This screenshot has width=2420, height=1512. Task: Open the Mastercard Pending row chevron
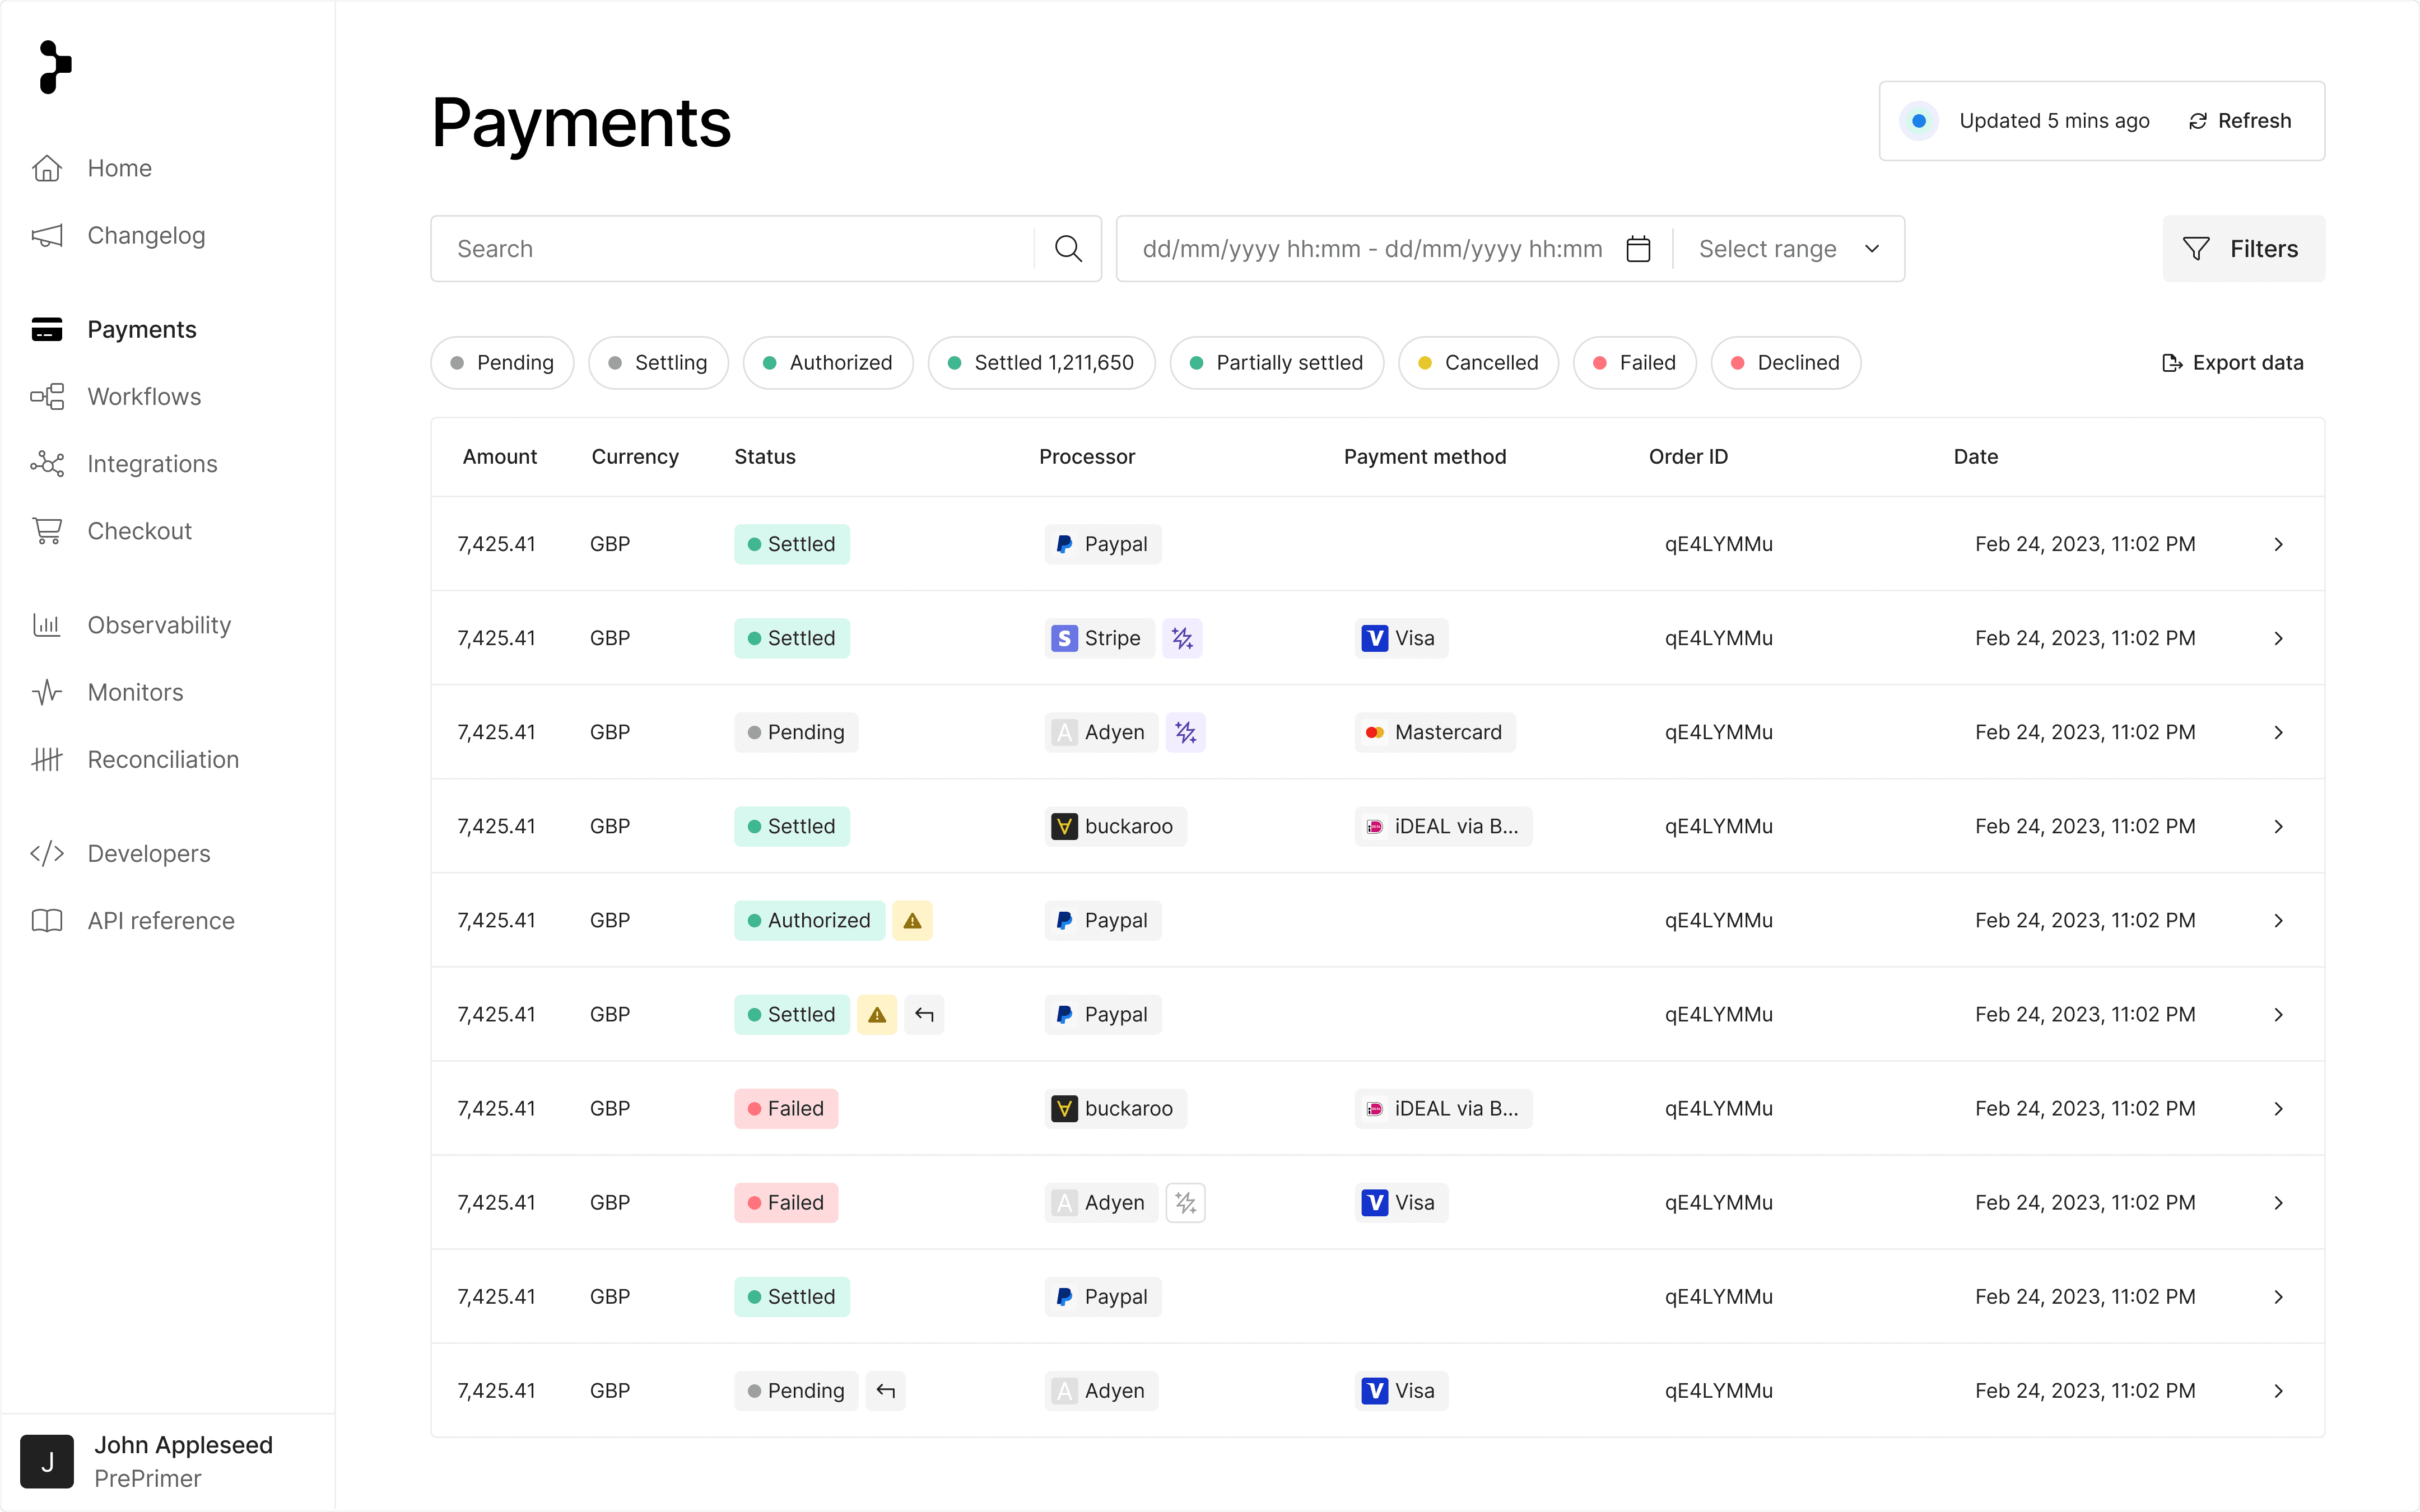coord(2278,732)
